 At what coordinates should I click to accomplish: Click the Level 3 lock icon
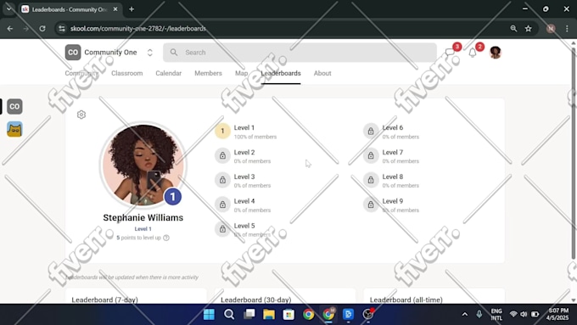(222, 180)
